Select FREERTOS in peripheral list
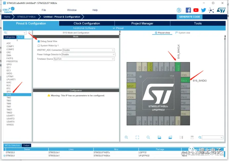The image size is (229, 161). pos(12,61)
